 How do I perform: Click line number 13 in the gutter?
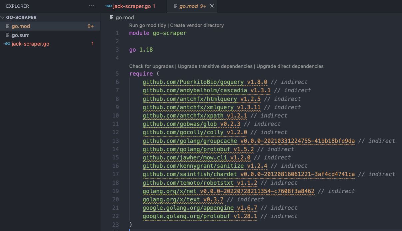coord(116,141)
